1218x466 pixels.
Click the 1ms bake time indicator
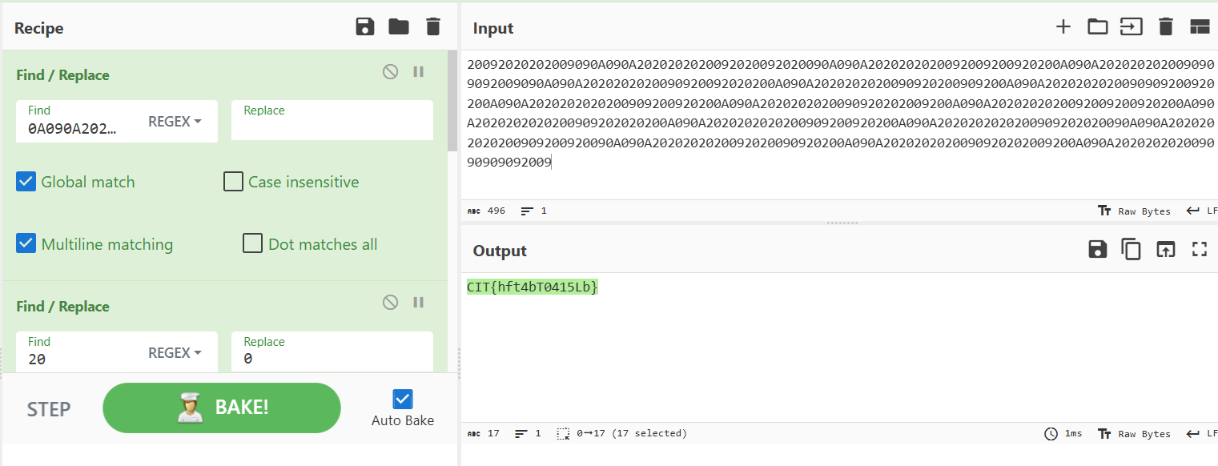1063,434
